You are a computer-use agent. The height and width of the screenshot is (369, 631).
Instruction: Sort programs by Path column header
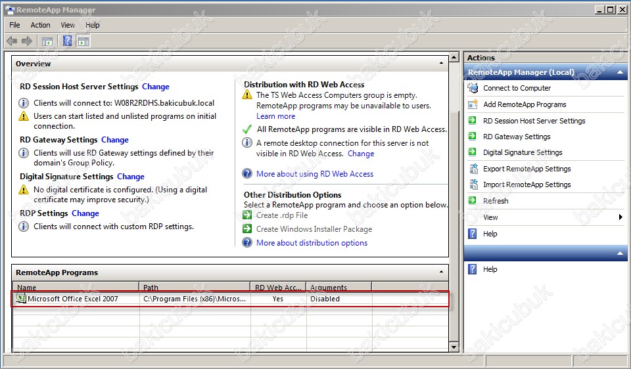point(195,287)
